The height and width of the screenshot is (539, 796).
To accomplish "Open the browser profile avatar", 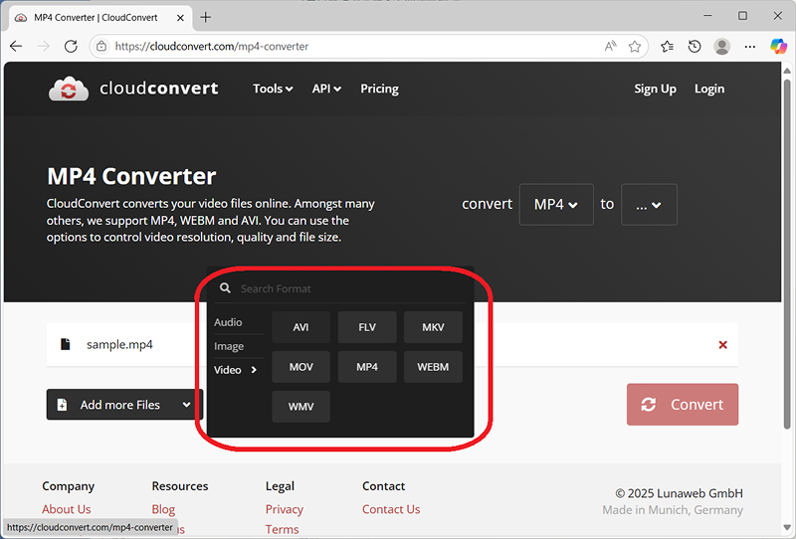I will [722, 46].
